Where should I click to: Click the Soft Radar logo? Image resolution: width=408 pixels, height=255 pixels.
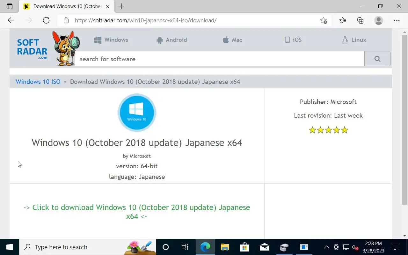(48, 48)
